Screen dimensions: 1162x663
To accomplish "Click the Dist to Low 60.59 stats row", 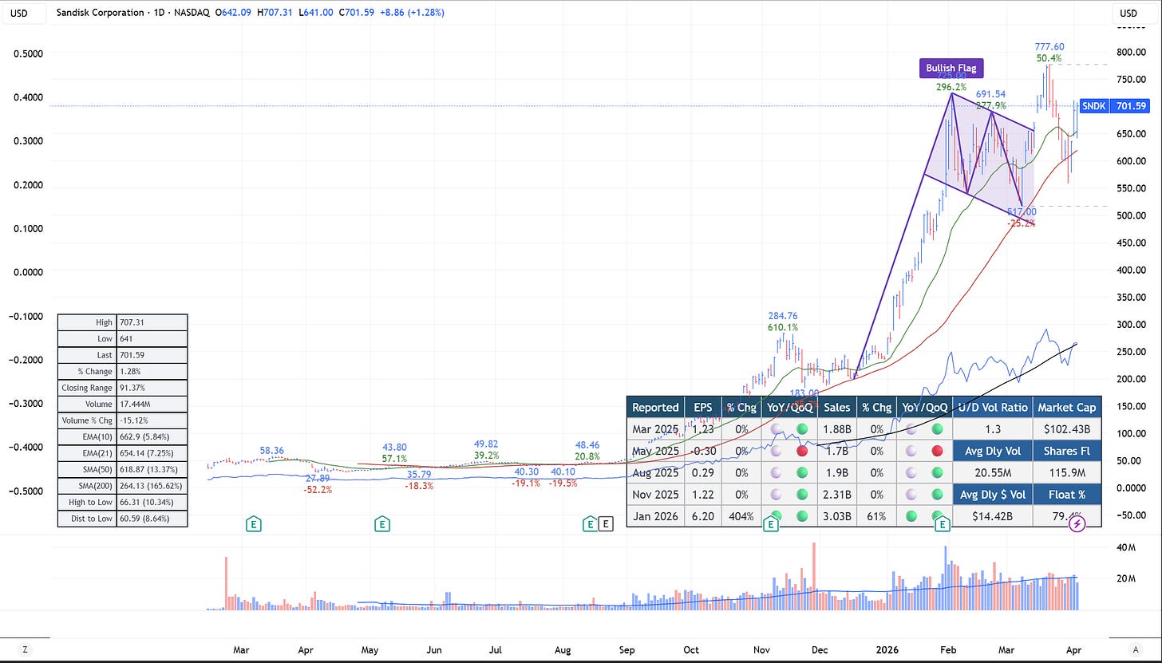I will 123,519.
